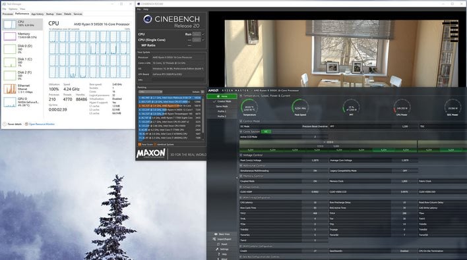Click the Fewer details arrow icon
467x260 pixels.
pos(5,124)
